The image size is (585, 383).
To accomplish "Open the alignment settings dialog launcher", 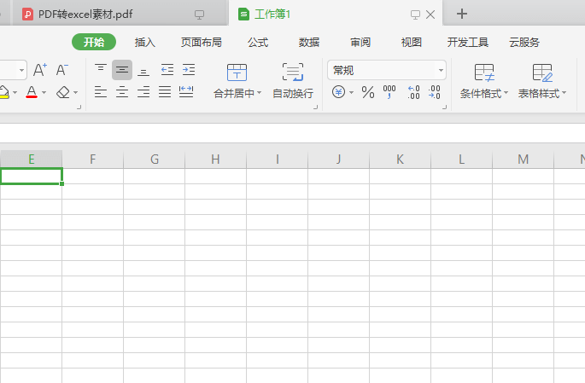I will pos(316,107).
